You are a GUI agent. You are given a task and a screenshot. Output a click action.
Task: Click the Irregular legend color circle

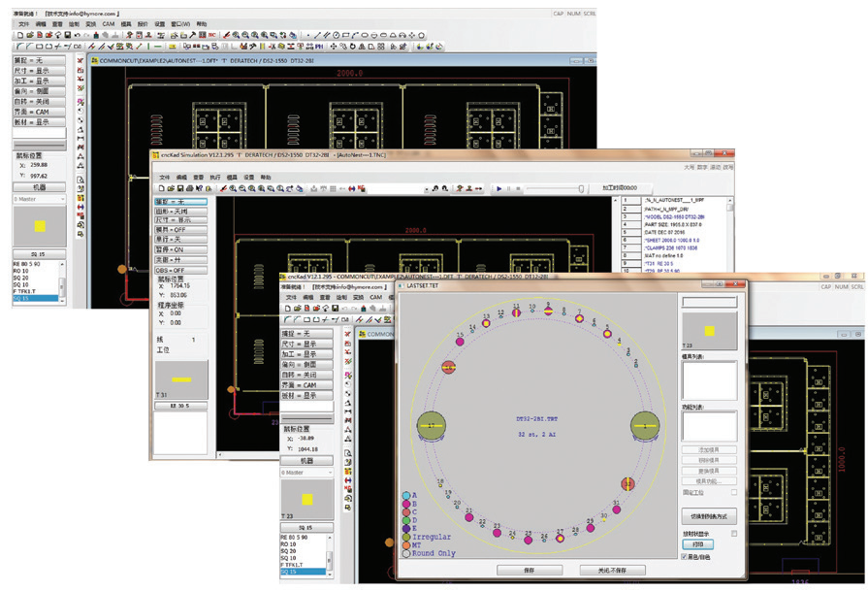click(406, 537)
